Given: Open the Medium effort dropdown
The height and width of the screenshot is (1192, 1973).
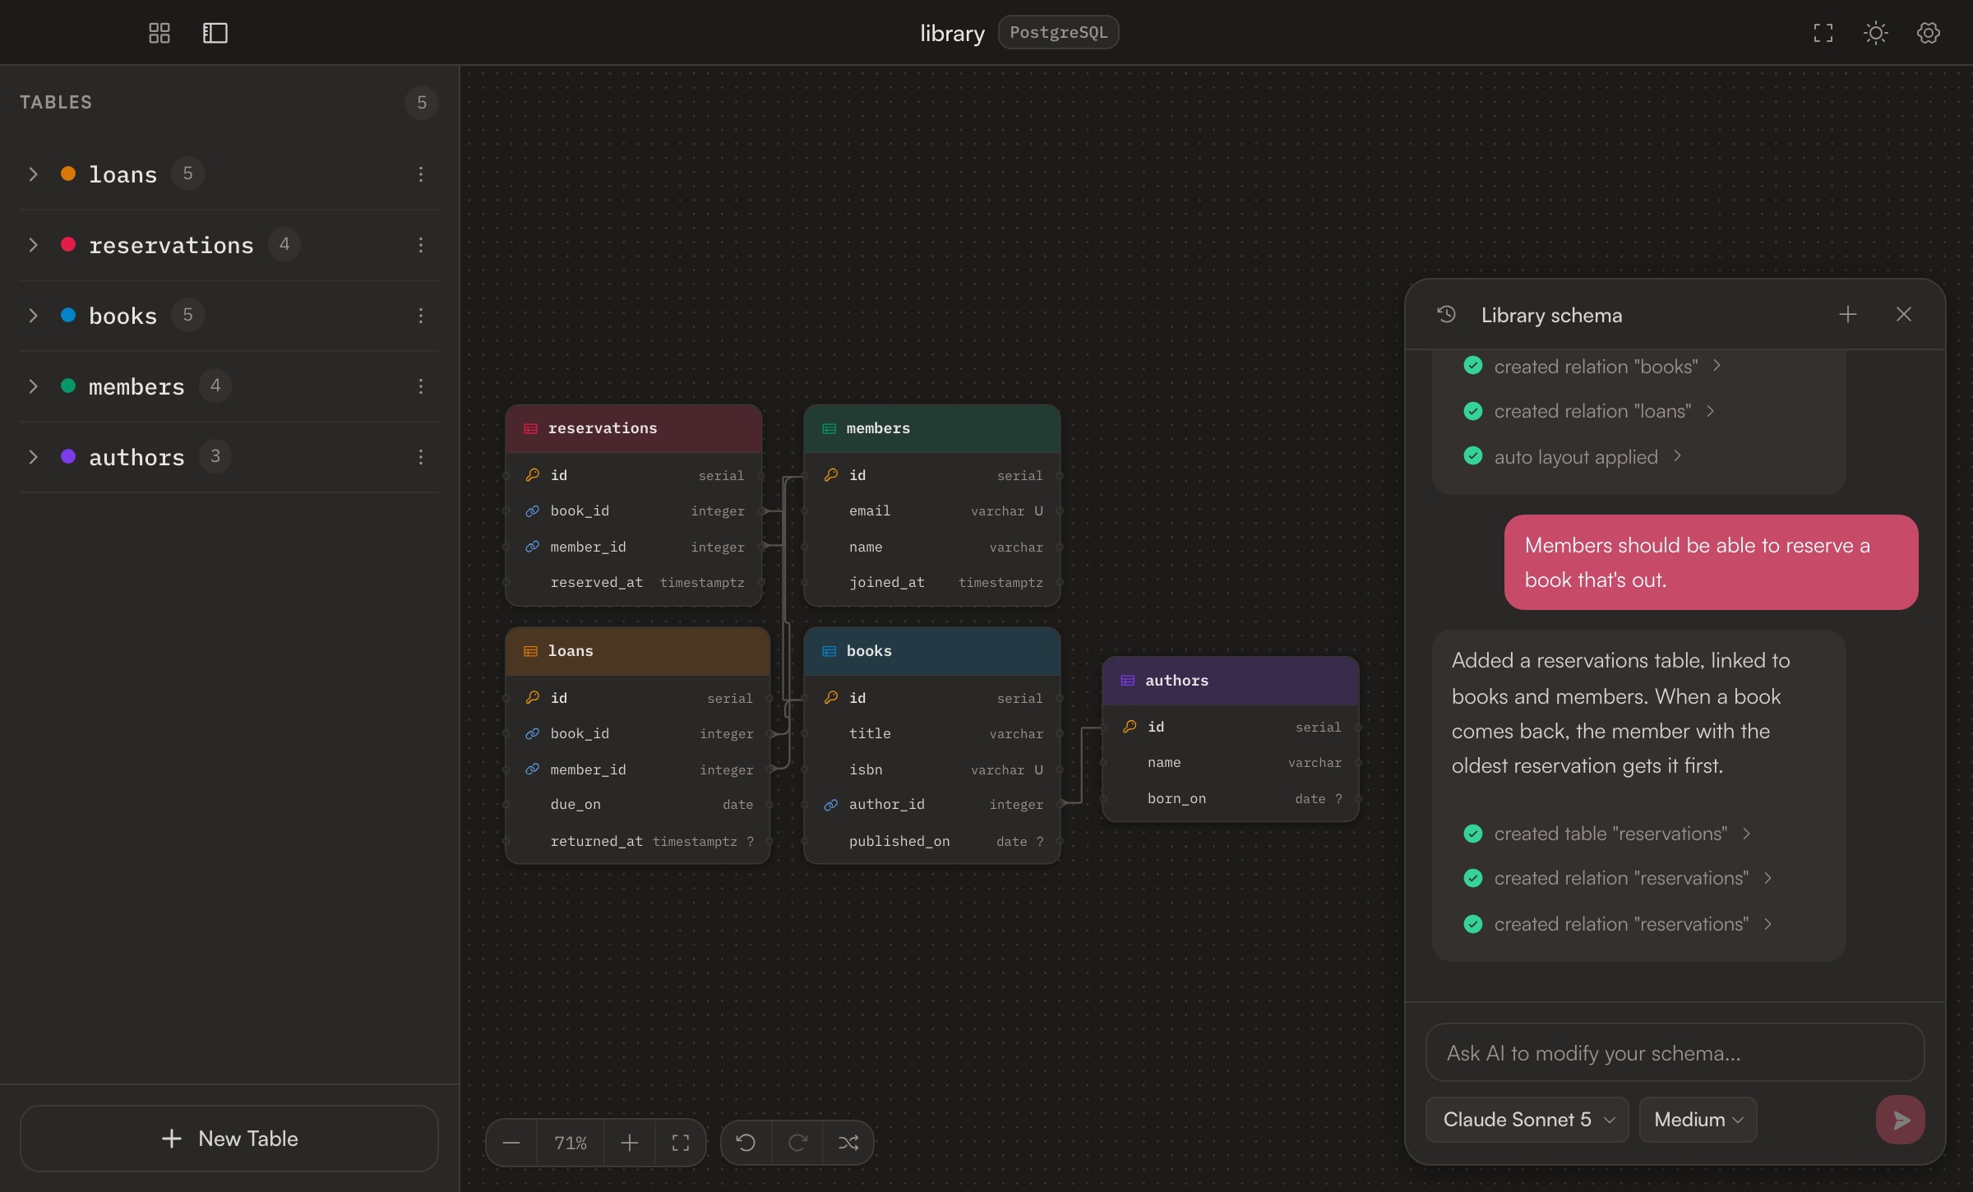Looking at the screenshot, I should point(1698,1120).
